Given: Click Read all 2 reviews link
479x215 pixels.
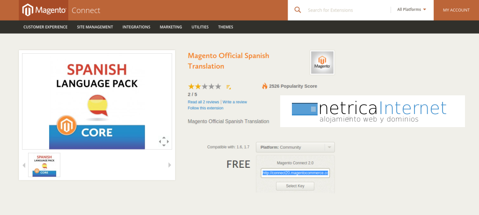Looking at the screenshot, I should [x=203, y=102].
